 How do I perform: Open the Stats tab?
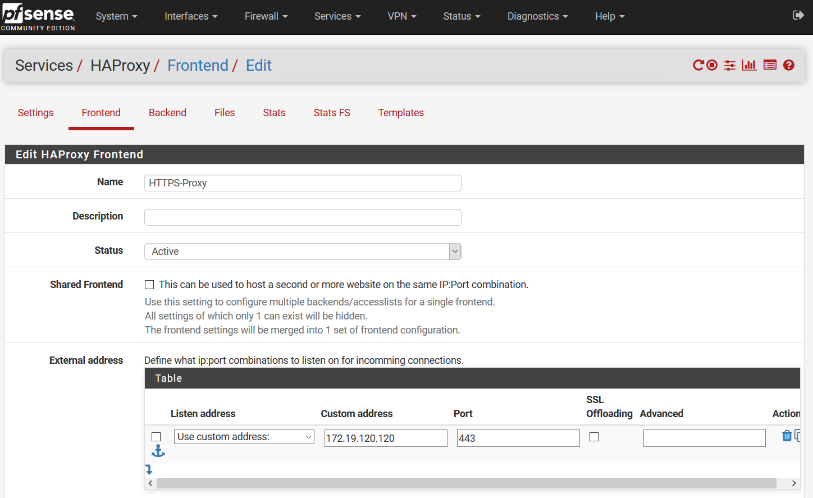coord(274,113)
